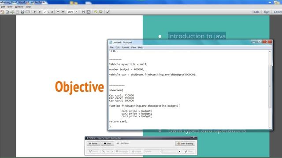Click the page number field showing 2
Screen dimensions: 282x158
point(45,12)
